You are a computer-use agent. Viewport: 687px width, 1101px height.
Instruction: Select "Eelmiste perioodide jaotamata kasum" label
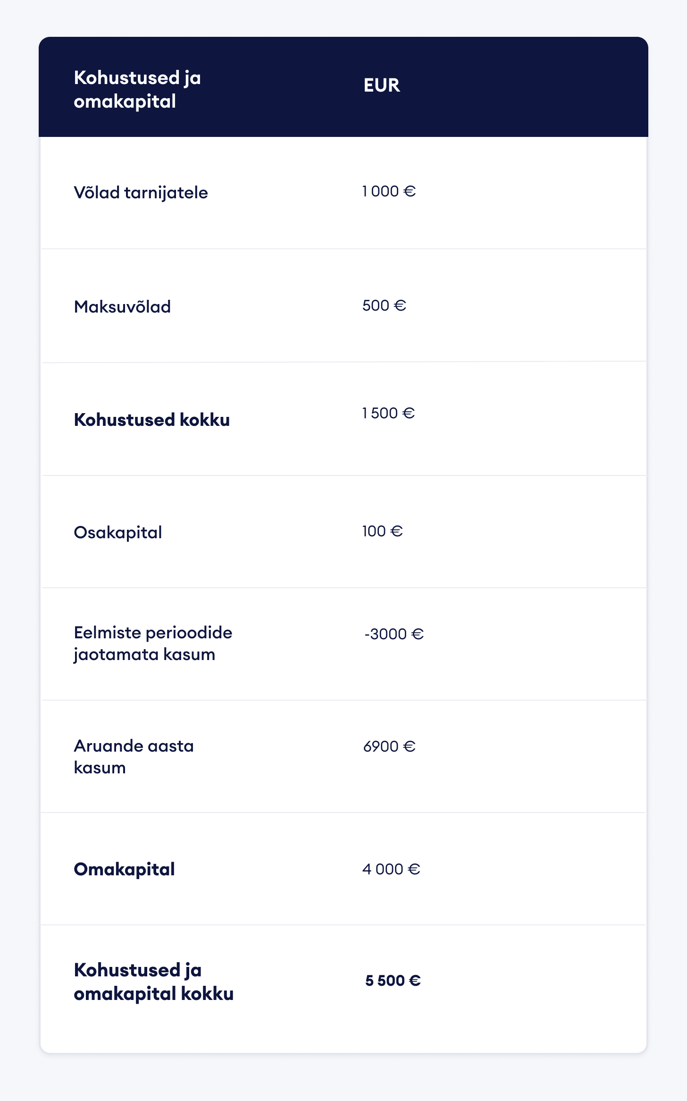(x=153, y=644)
